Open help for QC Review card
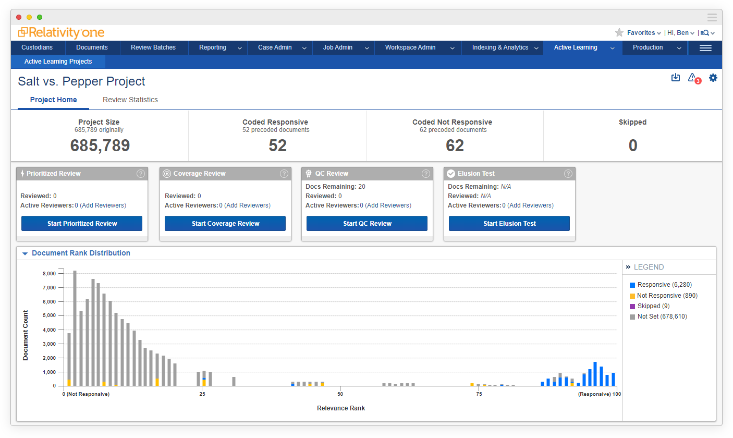 425,174
